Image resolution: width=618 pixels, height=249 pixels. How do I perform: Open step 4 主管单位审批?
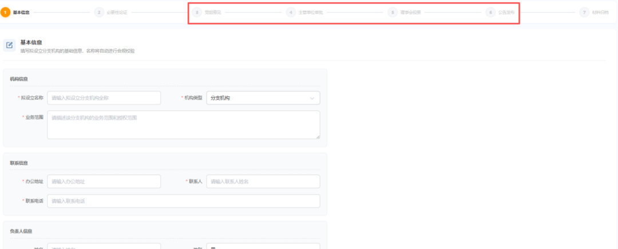point(304,12)
